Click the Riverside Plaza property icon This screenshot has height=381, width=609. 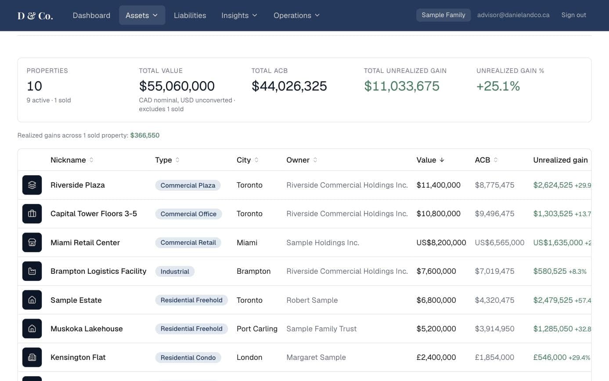[x=32, y=185]
